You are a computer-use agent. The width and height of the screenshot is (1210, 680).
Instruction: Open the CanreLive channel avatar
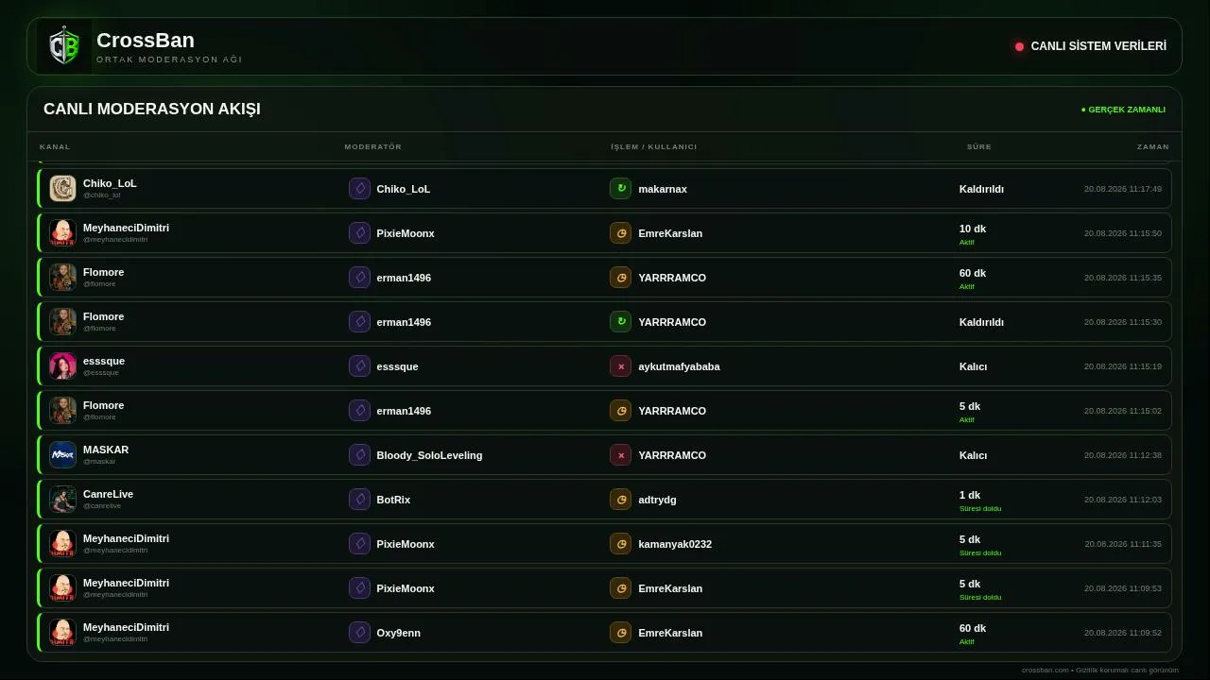coord(62,500)
